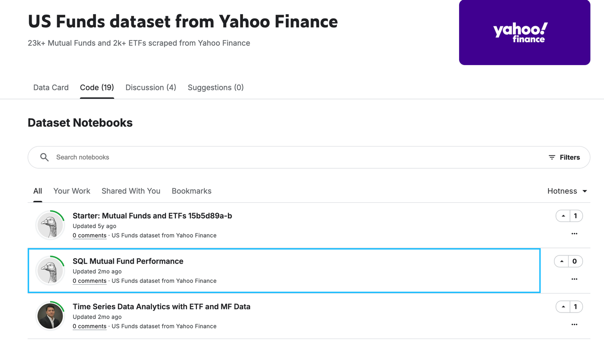This screenshot has height=346, width=604.
Task: Select the Bookmarks filter tab
Action: [x=192, y=191]
